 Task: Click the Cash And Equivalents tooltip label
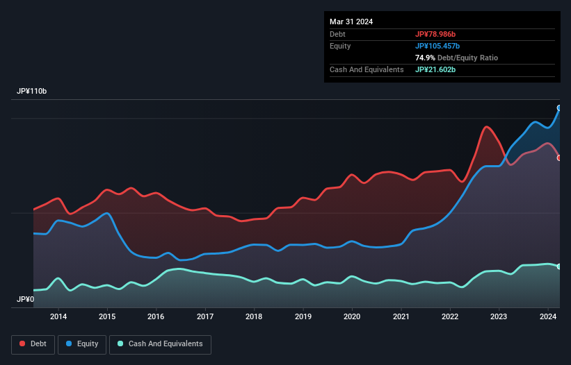tap(367, 69)
